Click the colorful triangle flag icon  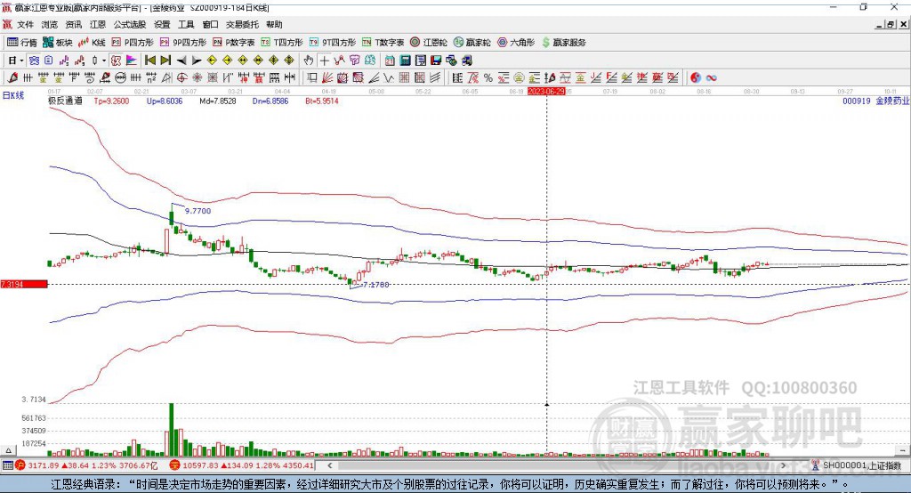click(x=132, y=61)
